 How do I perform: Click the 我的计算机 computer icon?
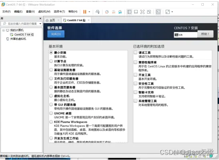click(8, 30)
